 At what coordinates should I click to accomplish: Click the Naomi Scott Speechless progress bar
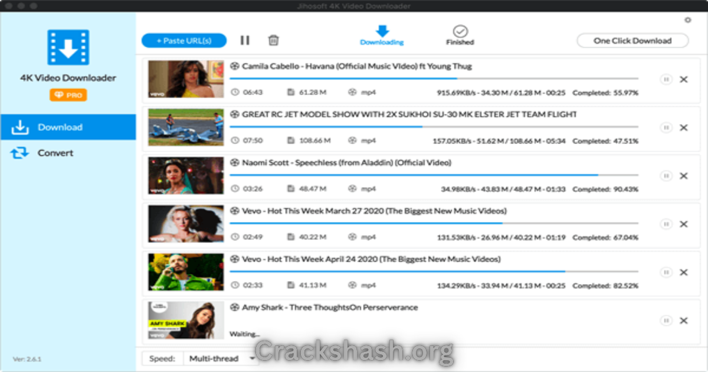(x=434, y=175)
